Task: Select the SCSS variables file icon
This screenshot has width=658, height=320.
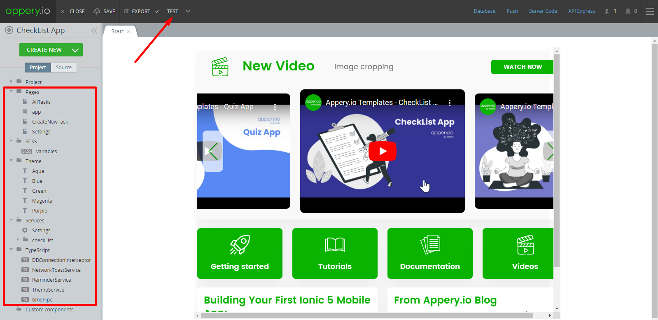Action: pos(27,152)
